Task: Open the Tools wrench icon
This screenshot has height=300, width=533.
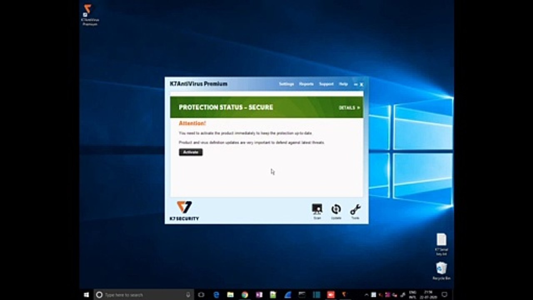Action: pos(355,211)
